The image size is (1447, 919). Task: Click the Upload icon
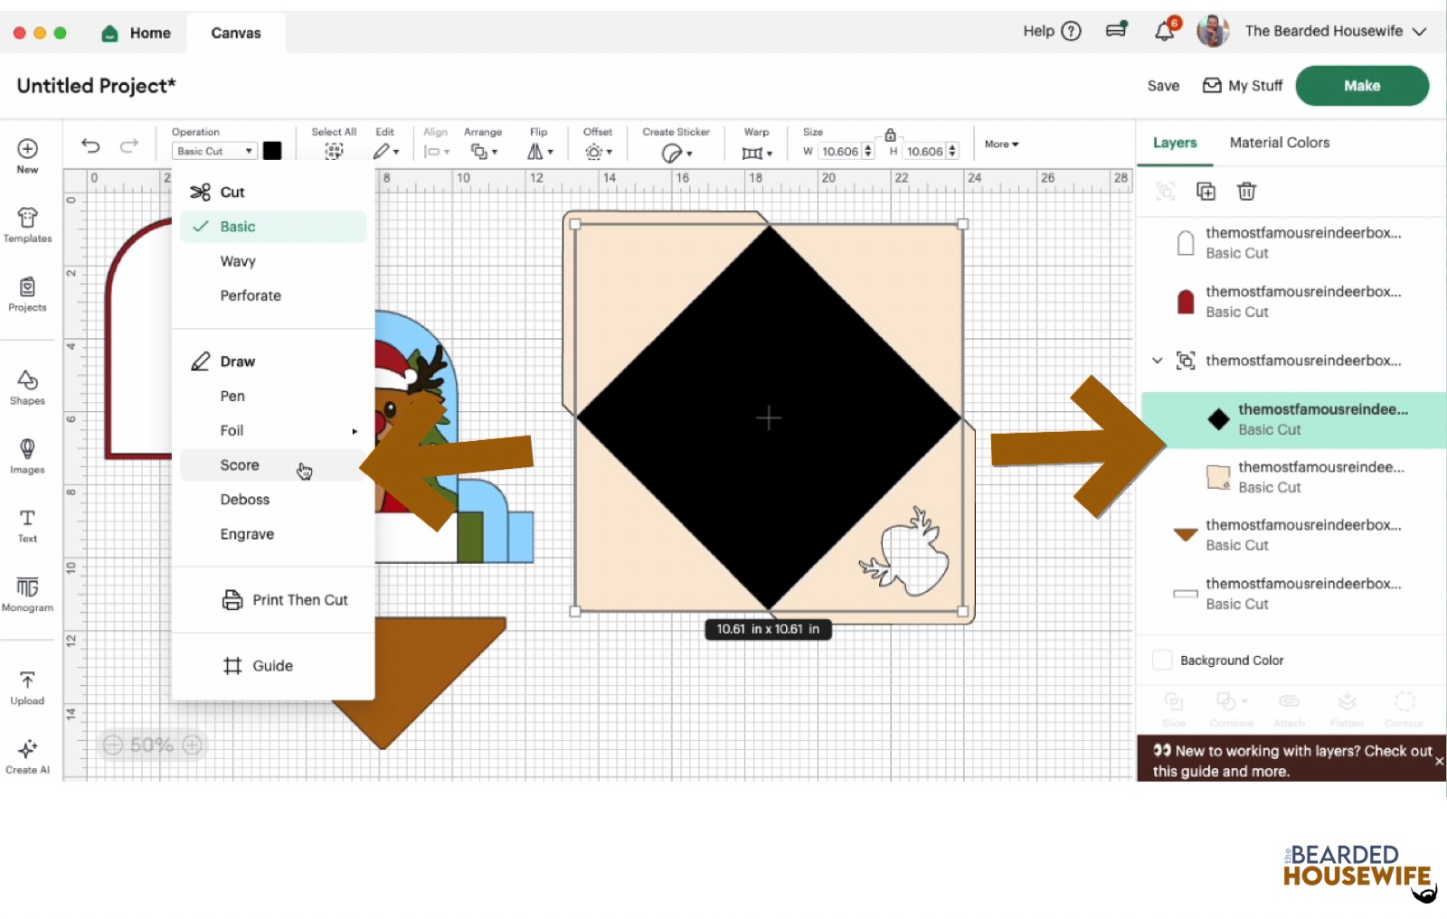tap(27, 687)
